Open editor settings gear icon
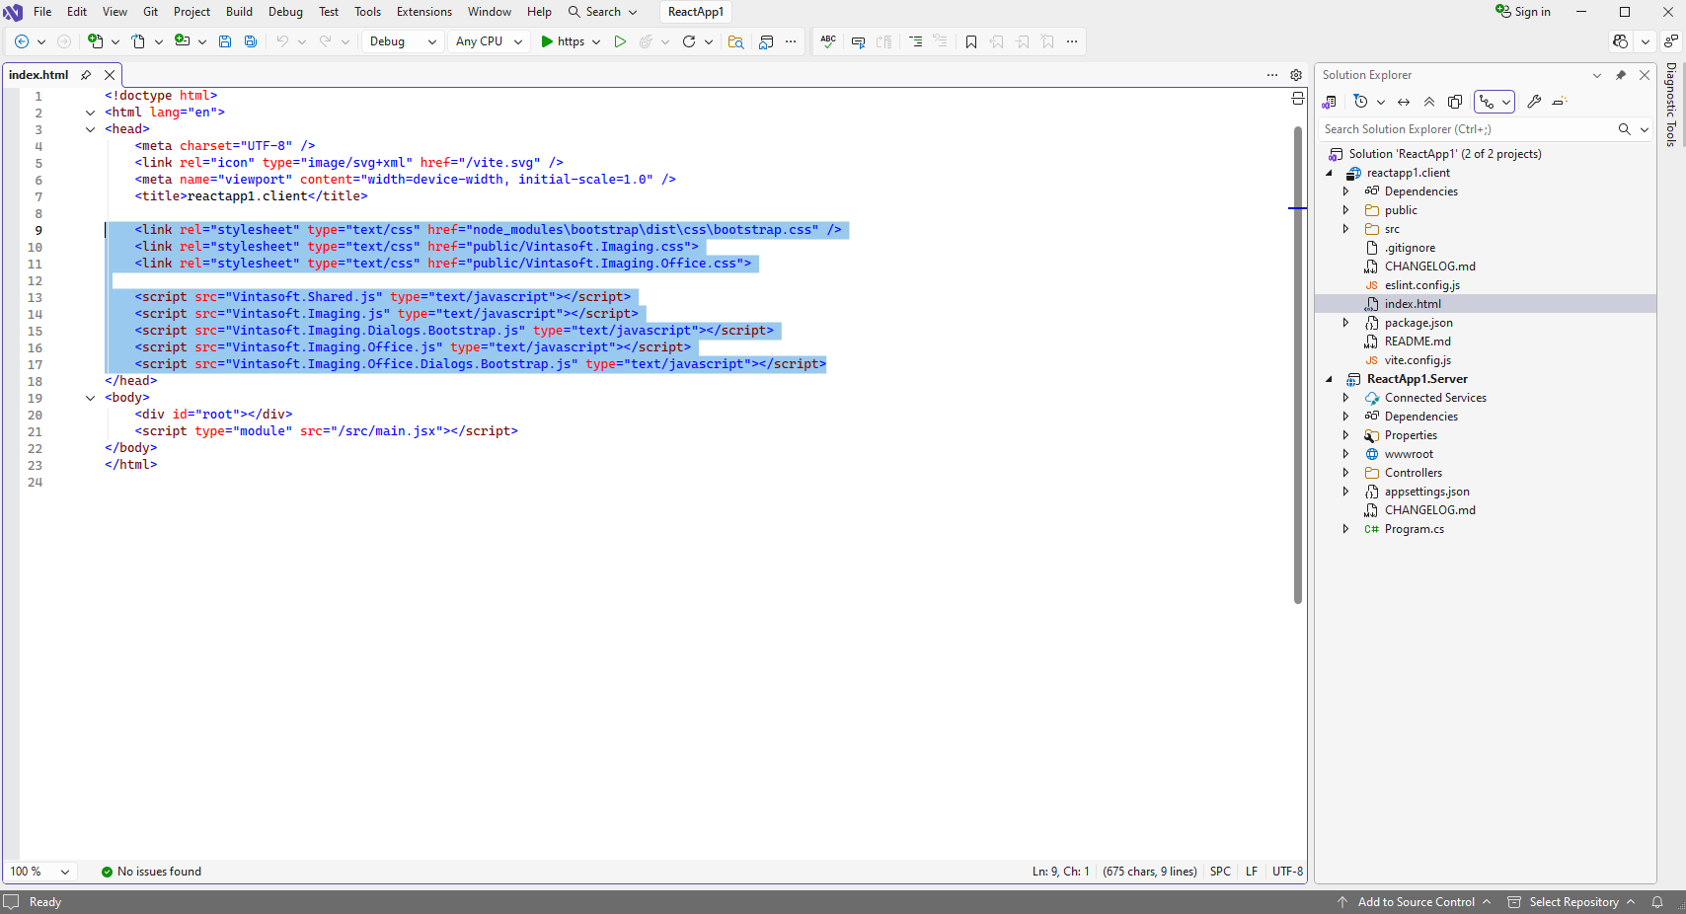 click(x=1296, y=75)
